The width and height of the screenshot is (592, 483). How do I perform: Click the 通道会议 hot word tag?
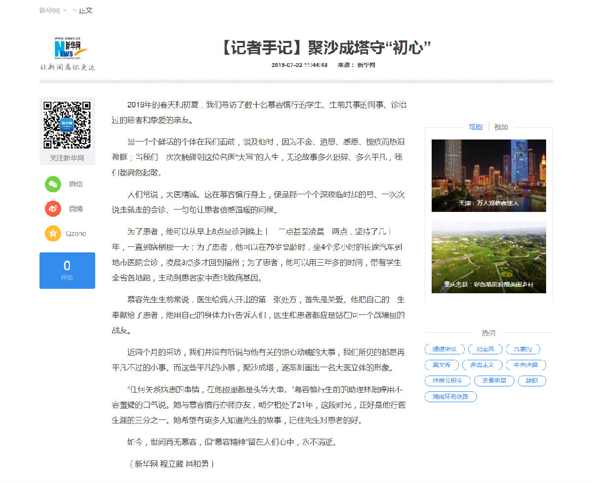click(x=444, y=349)
